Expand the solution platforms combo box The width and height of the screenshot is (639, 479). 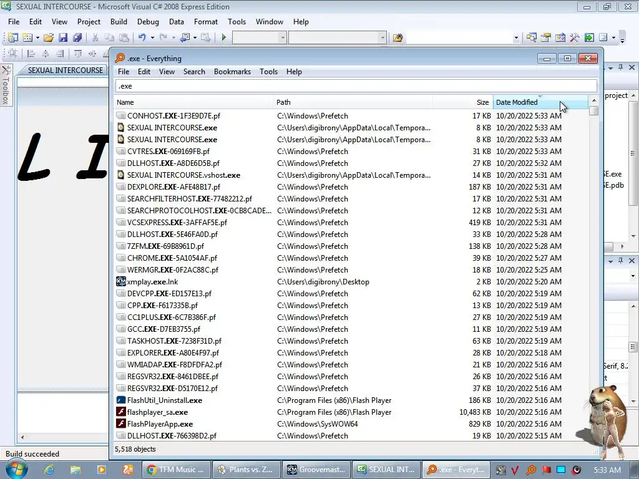click(383, 37)
